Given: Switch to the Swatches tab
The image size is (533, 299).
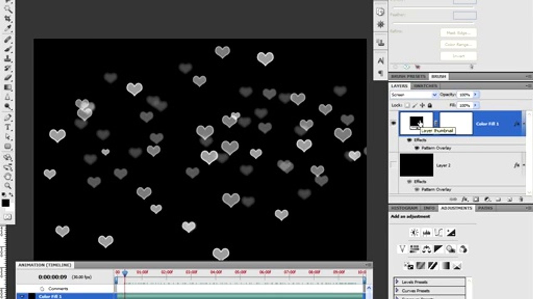Looking at the screenshot, I should [x=425, y=86].
